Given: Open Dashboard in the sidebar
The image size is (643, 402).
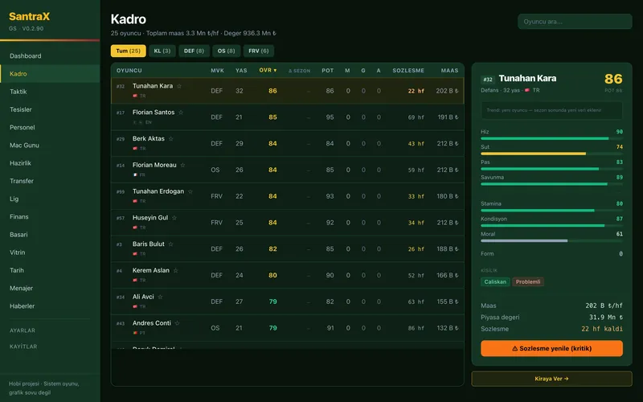Looking at the screenshot, I should 50,55.
